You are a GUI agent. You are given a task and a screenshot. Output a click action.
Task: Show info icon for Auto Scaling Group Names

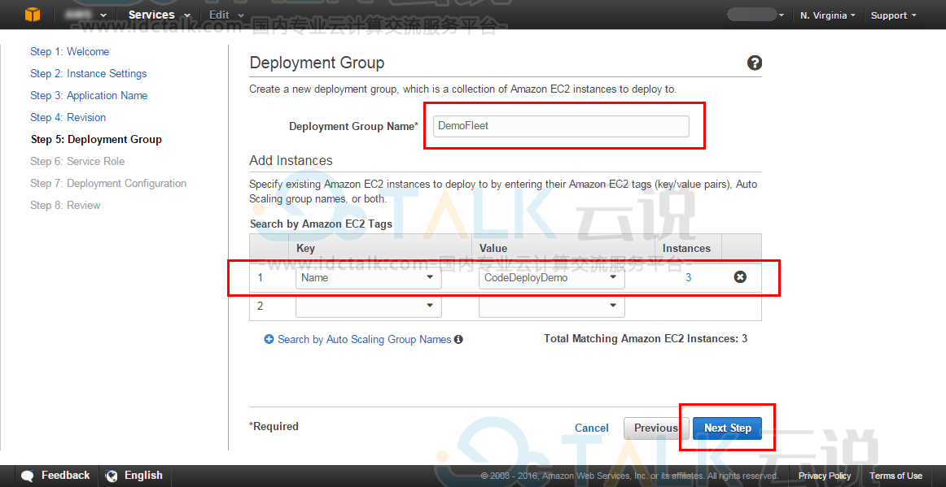pyautogui.click(x=458, y=339)
